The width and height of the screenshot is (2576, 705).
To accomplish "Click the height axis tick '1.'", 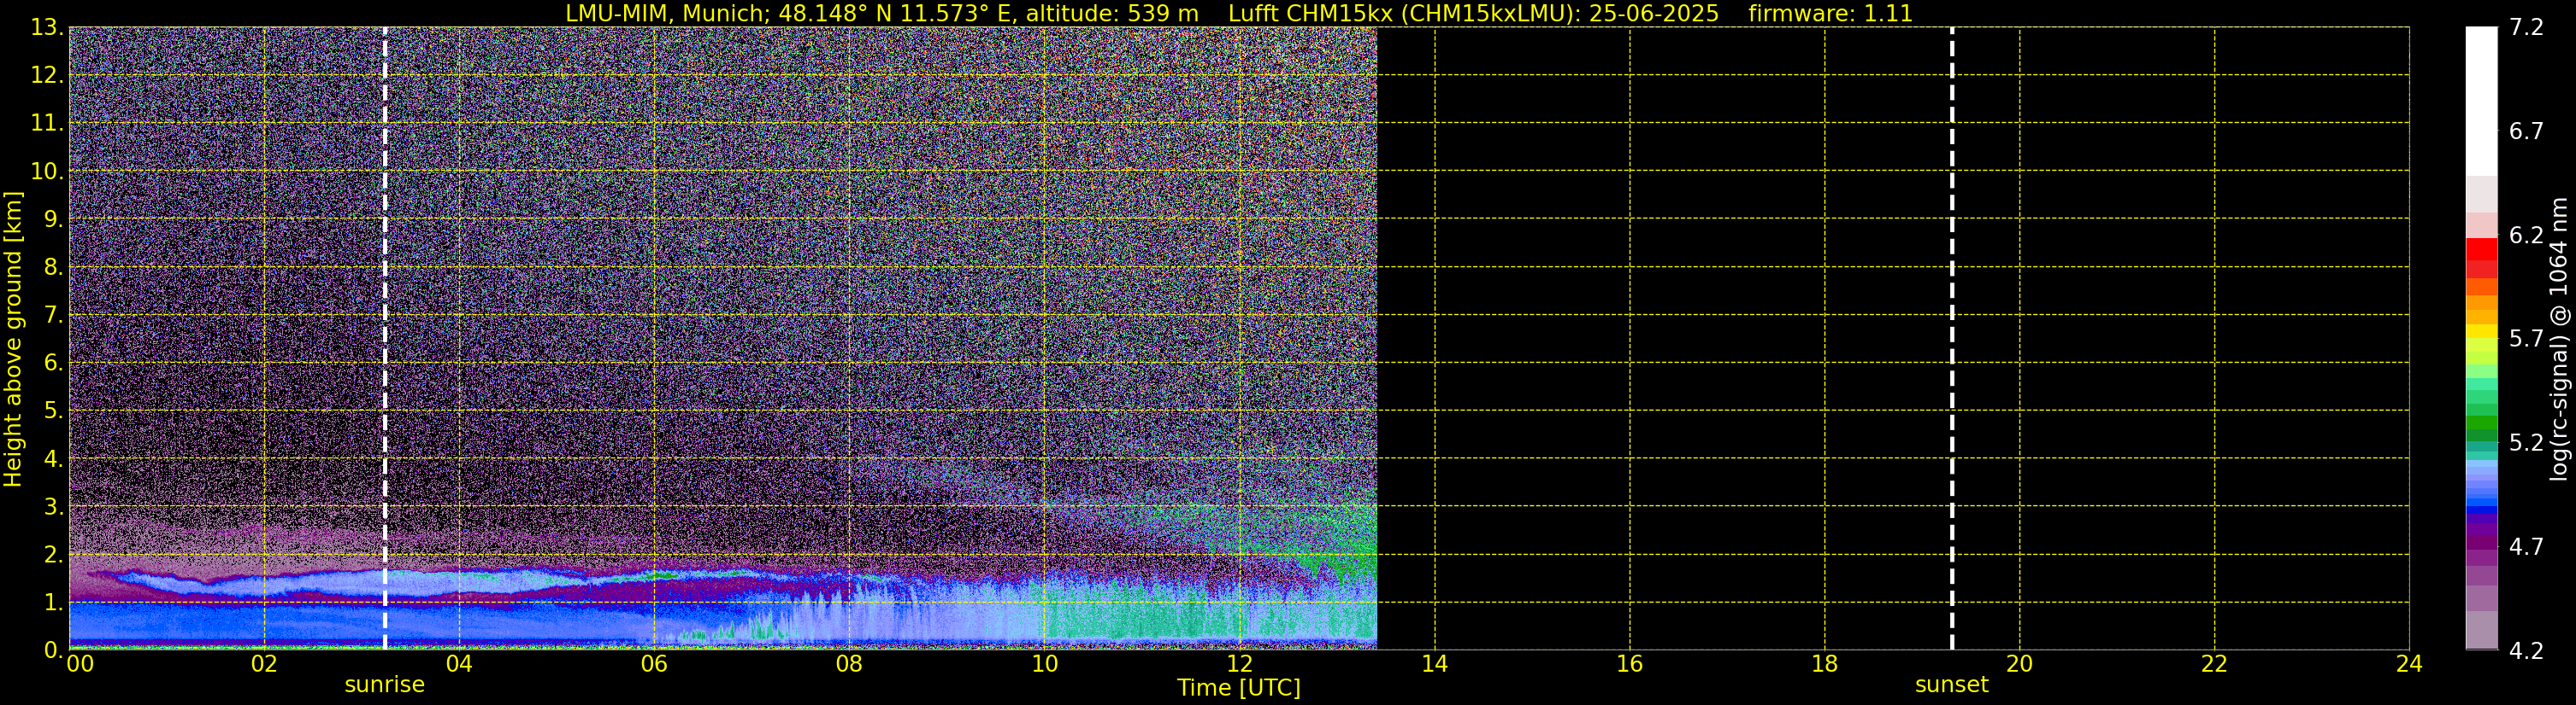I will (x=53, y=602).
